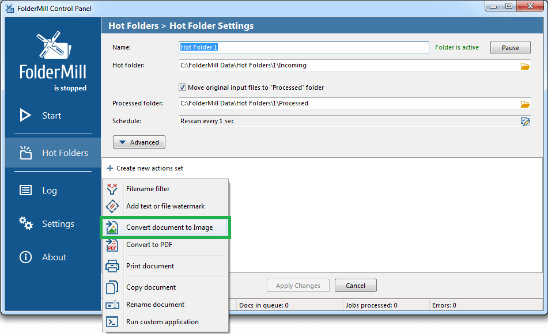
Task: Click the 'Jobs processed: 0' status entry
Action: point(372,305)
